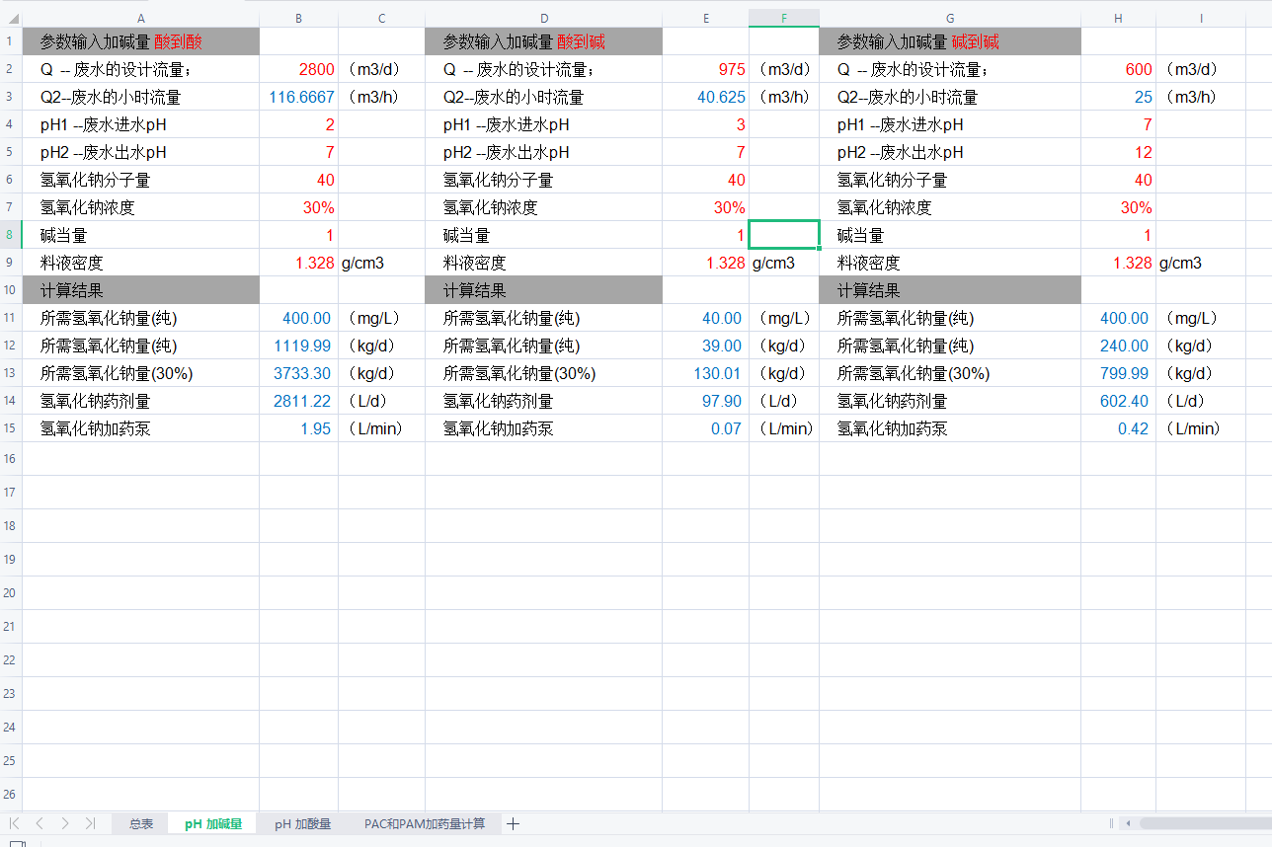
Task: Select the 2811.22 L/d dosage cell
Action: 298,401
